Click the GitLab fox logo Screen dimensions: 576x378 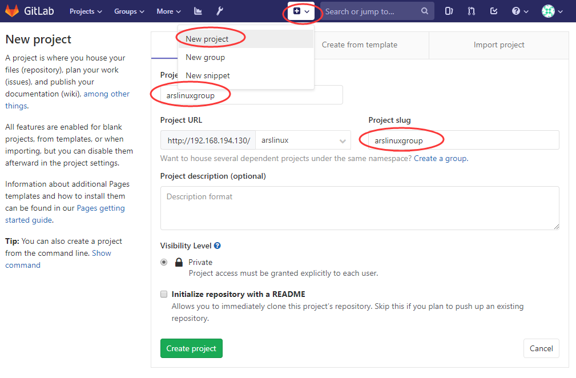[x=12, y=11]
